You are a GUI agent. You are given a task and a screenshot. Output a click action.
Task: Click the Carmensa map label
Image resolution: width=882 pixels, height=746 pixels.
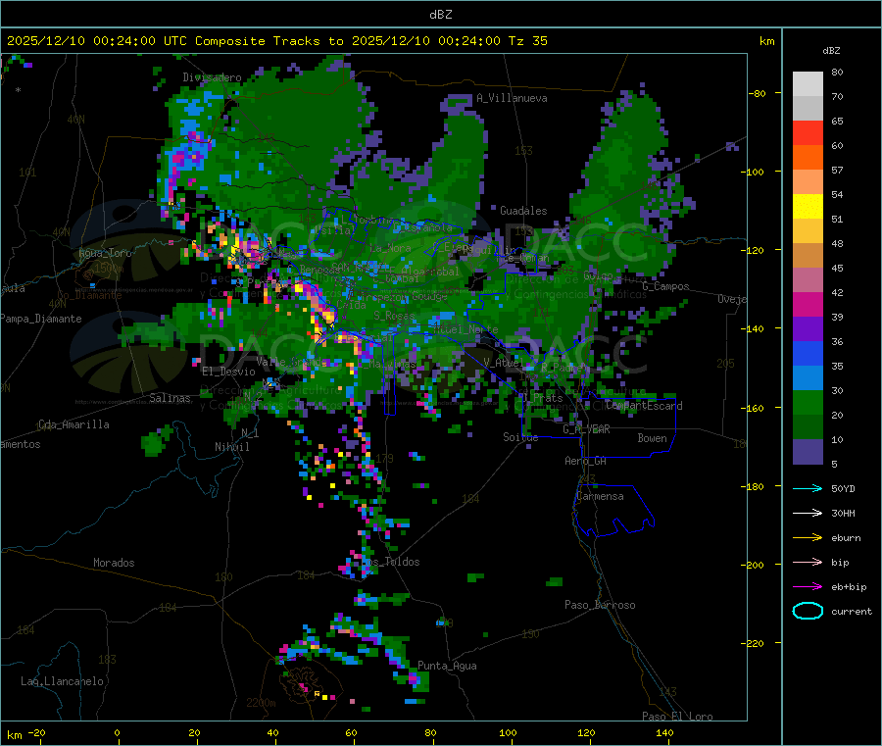click(600, 496)
